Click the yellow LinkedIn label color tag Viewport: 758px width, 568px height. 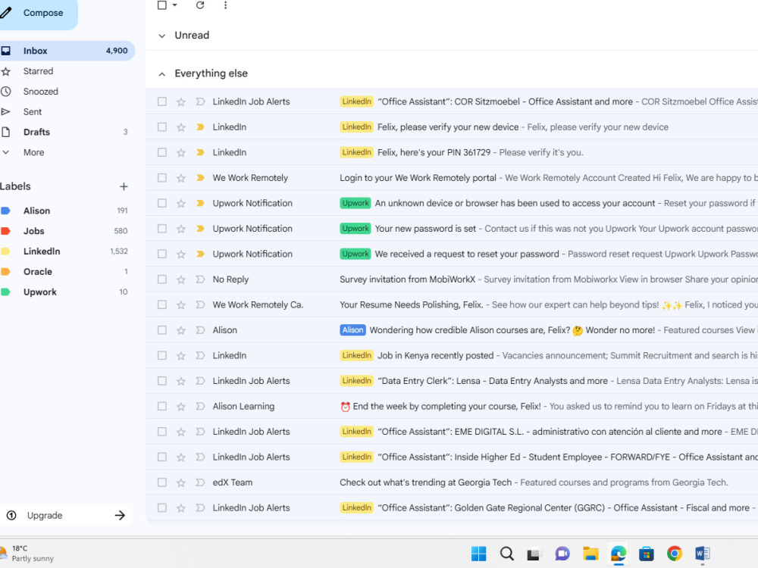click(6, 251)
